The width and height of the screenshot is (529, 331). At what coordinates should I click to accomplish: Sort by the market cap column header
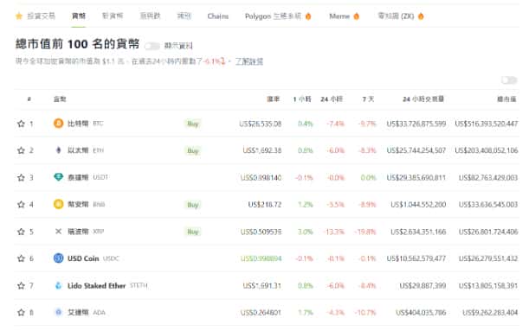506,99
